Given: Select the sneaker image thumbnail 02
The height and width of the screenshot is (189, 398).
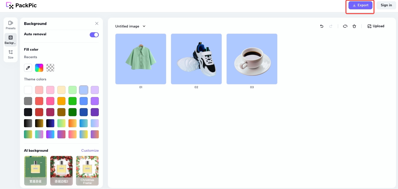Looking at the screenshot, I should (x=196, y=59).
